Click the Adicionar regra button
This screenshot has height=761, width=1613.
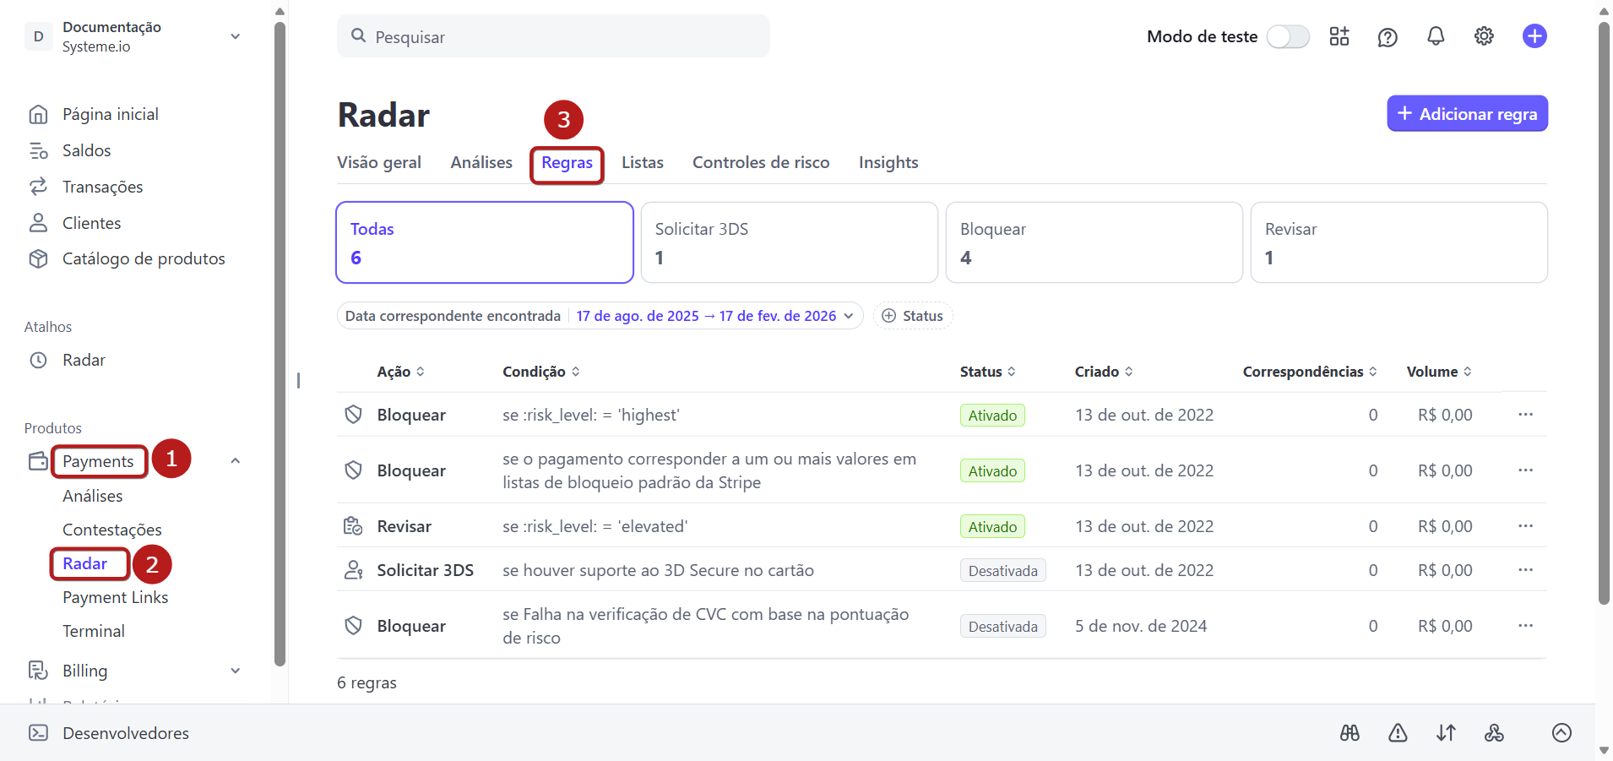tap(1467, 114)
